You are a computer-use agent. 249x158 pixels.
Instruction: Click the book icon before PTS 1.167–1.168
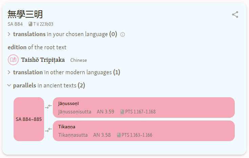pyautogui.click(x=122, y=112)
